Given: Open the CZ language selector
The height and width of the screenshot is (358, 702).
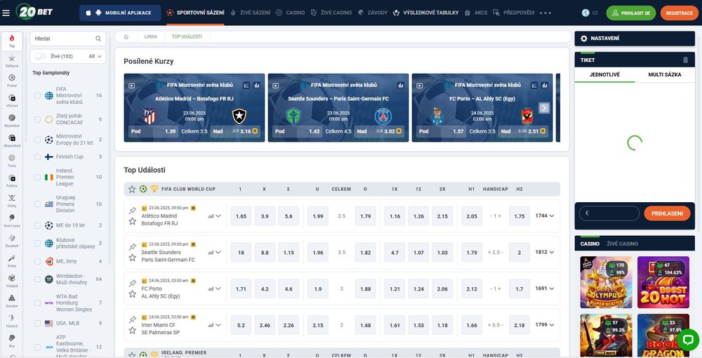Looking at the screenshot, I should 590,13.
